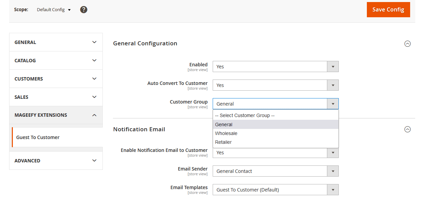
Task: Expand the Catalog sidebar section chevron
Action: [94, 60]
